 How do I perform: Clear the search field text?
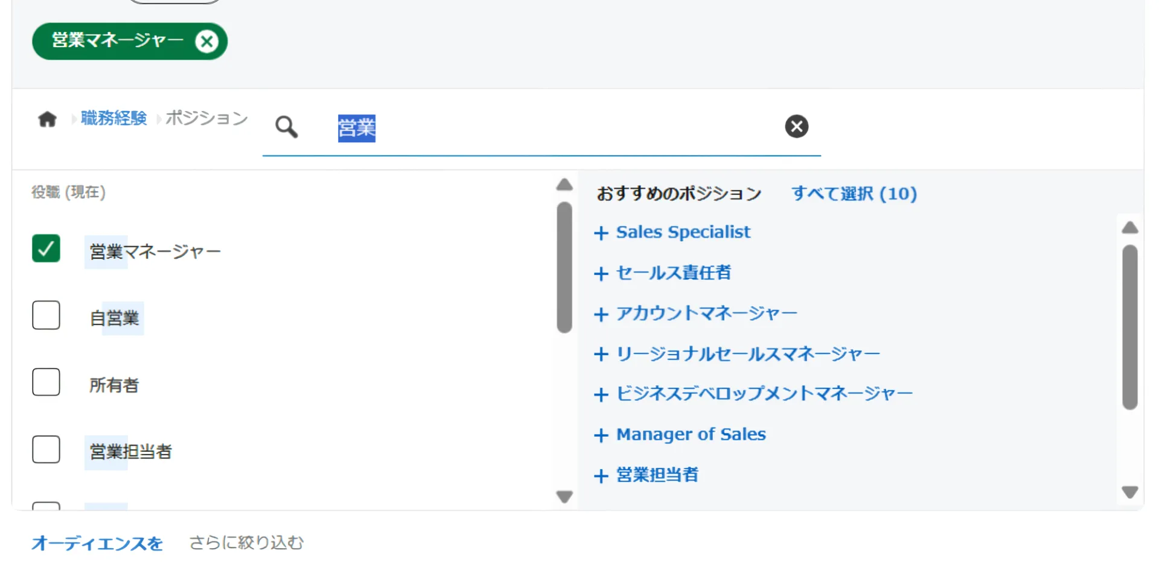click(796, 127)
